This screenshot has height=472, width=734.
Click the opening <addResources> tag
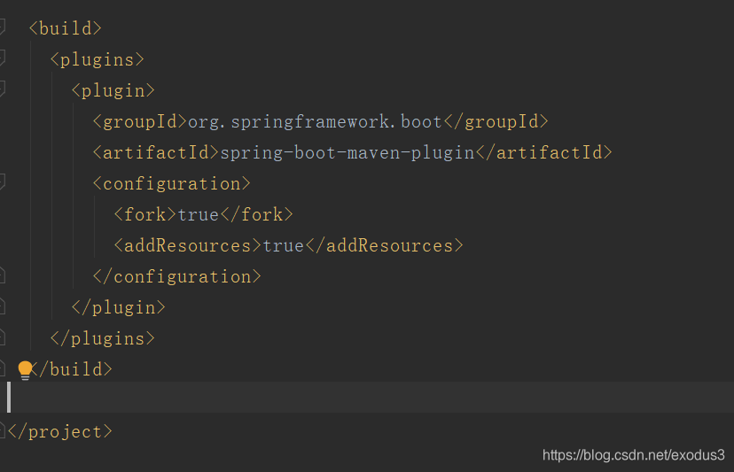tap(188, 246)
